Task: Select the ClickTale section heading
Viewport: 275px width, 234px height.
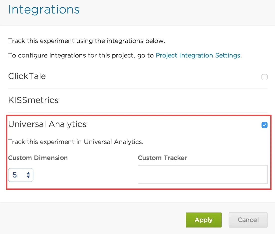Action: coord(27,76)
